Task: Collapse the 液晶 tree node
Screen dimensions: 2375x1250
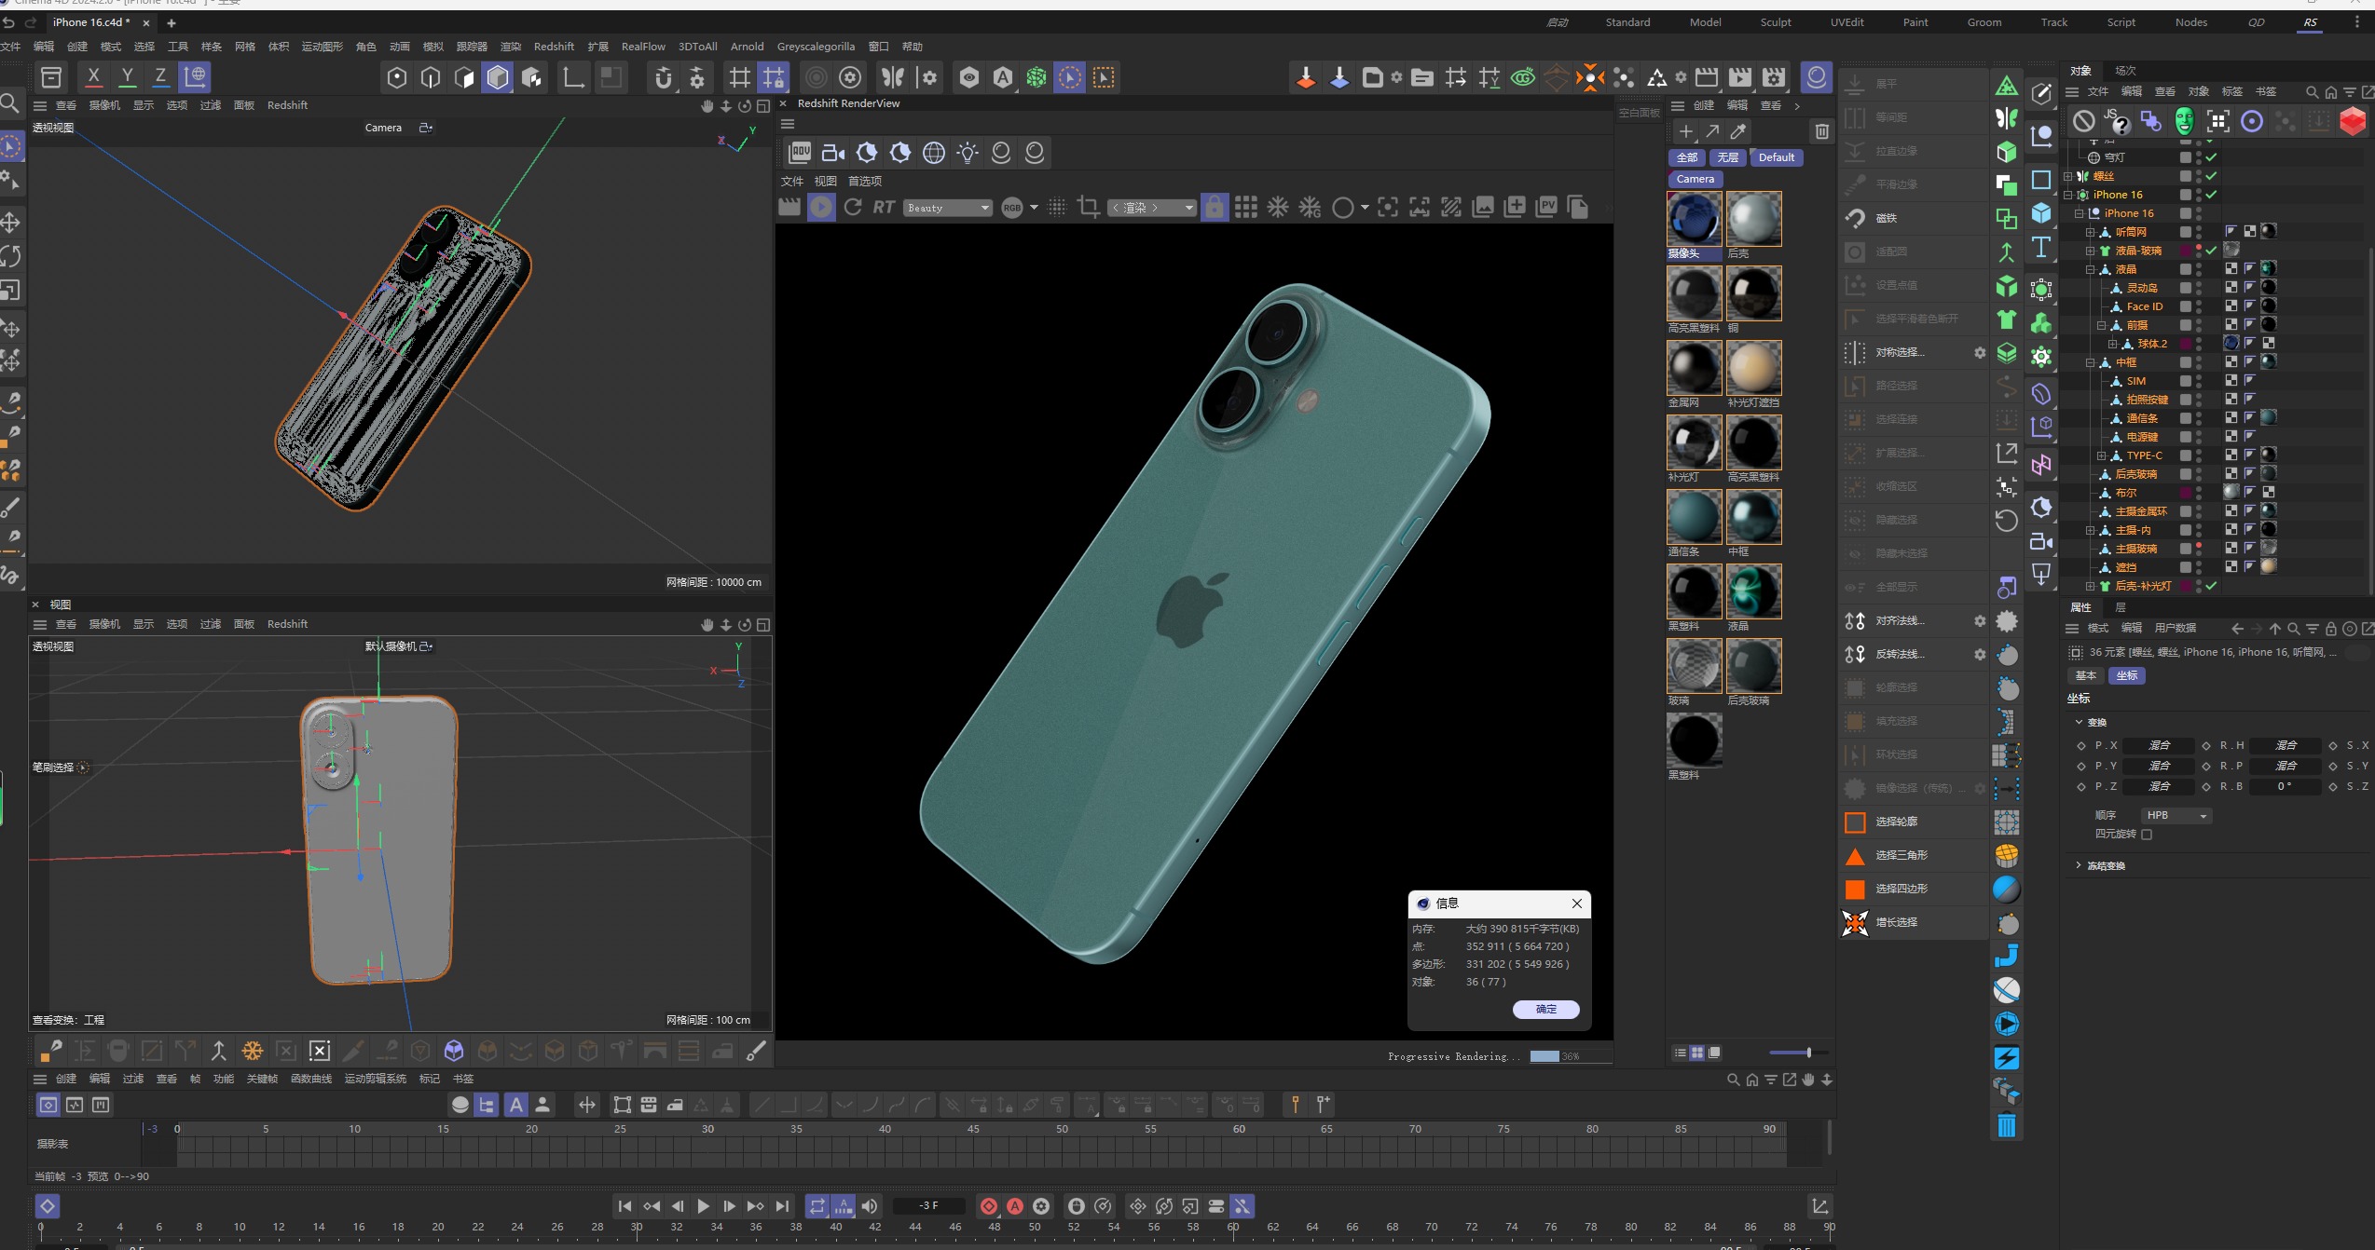Action: click(2090, 269)
